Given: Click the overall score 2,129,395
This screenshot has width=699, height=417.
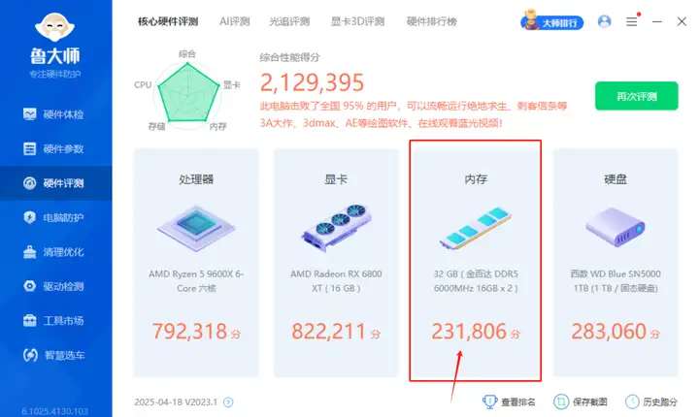Looking at the screenshot, I should click(x=312, y=82).
